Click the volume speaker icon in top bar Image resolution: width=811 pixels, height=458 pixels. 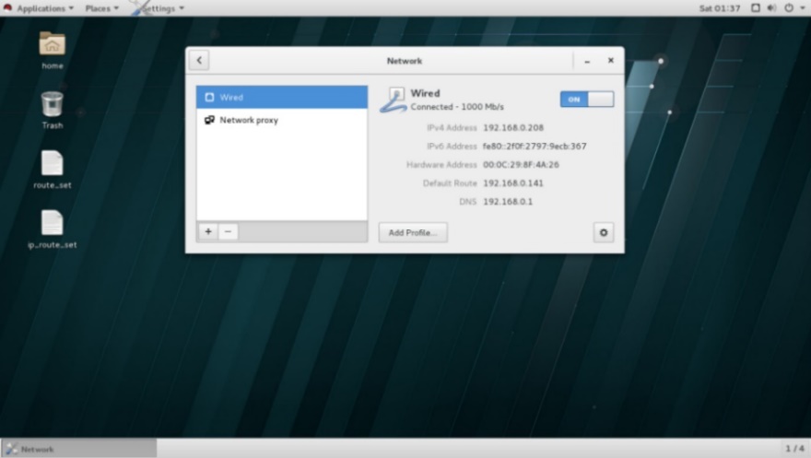click(x=771, y=8)
